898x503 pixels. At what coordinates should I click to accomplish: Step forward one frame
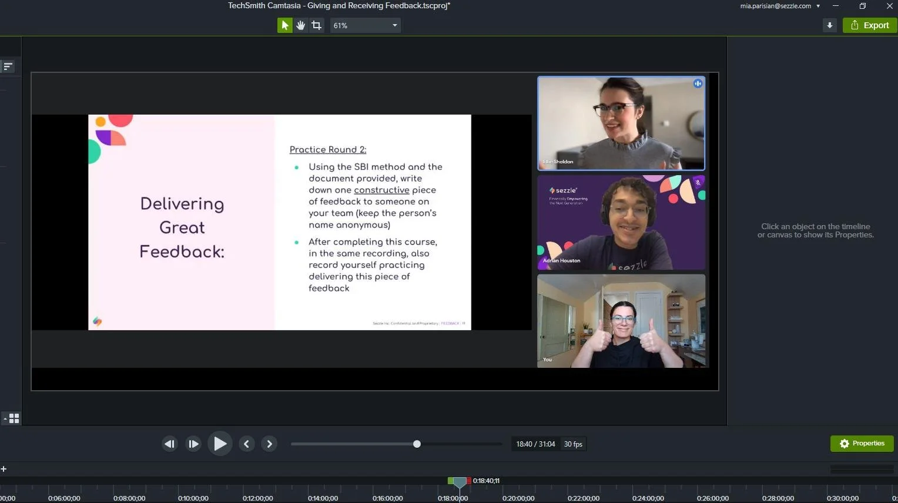pos(193,444)
